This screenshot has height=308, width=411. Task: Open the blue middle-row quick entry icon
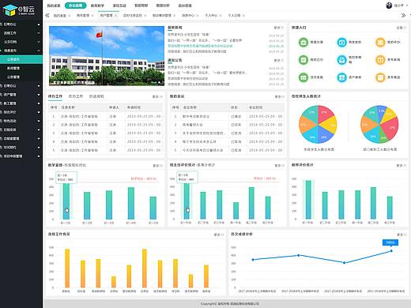click(x=341, y=60)
